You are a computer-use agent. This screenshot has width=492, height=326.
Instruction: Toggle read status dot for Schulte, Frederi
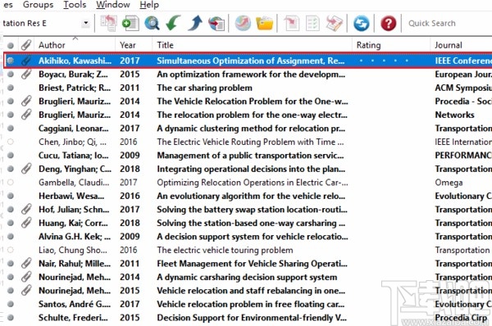point(11,317)
